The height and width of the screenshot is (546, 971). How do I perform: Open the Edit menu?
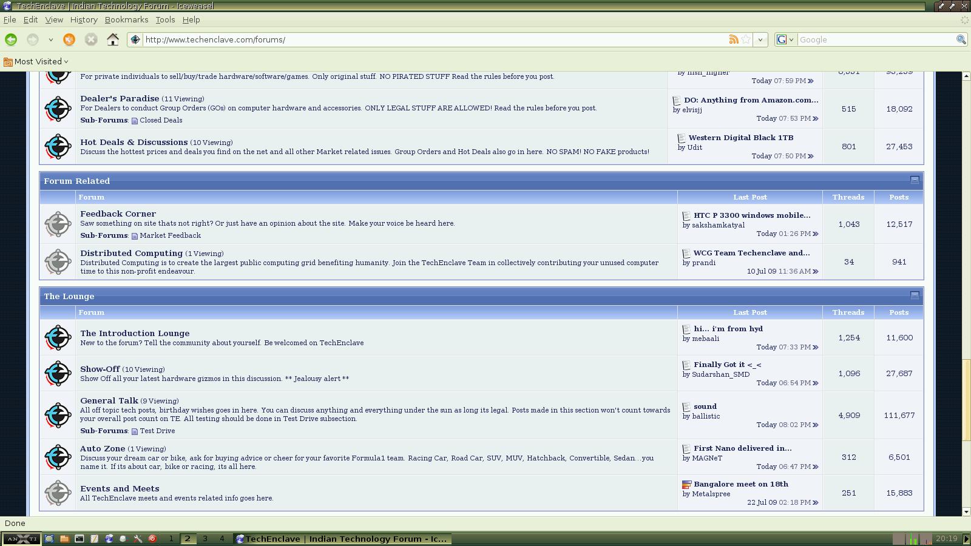pos(30,19)
